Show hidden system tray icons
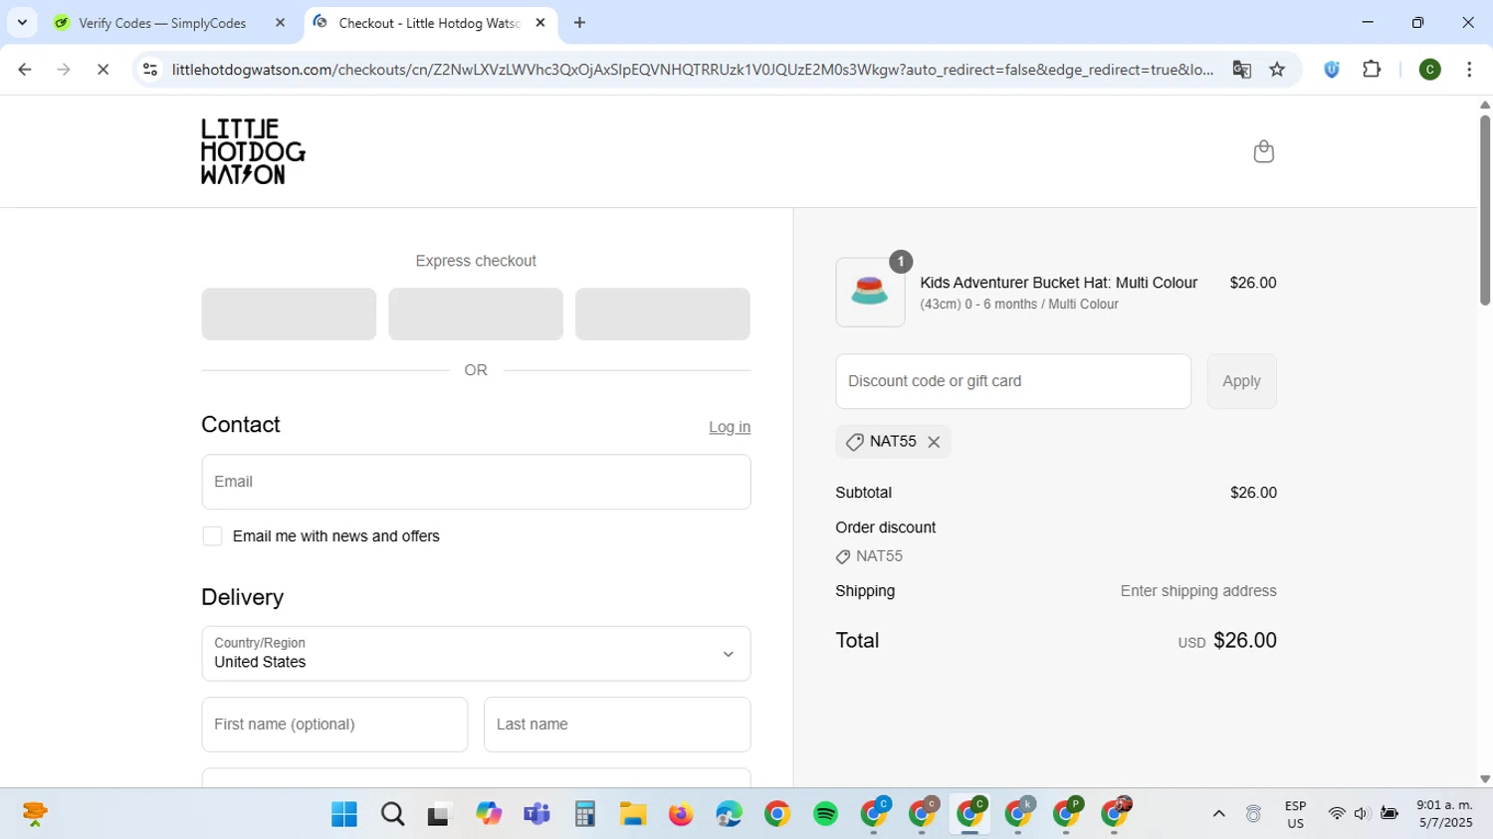The image size is (1493, 839). [1218, 814]
